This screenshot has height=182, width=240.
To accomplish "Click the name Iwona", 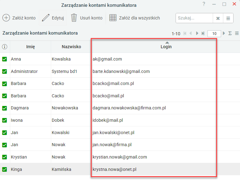I will pos(17,120).
